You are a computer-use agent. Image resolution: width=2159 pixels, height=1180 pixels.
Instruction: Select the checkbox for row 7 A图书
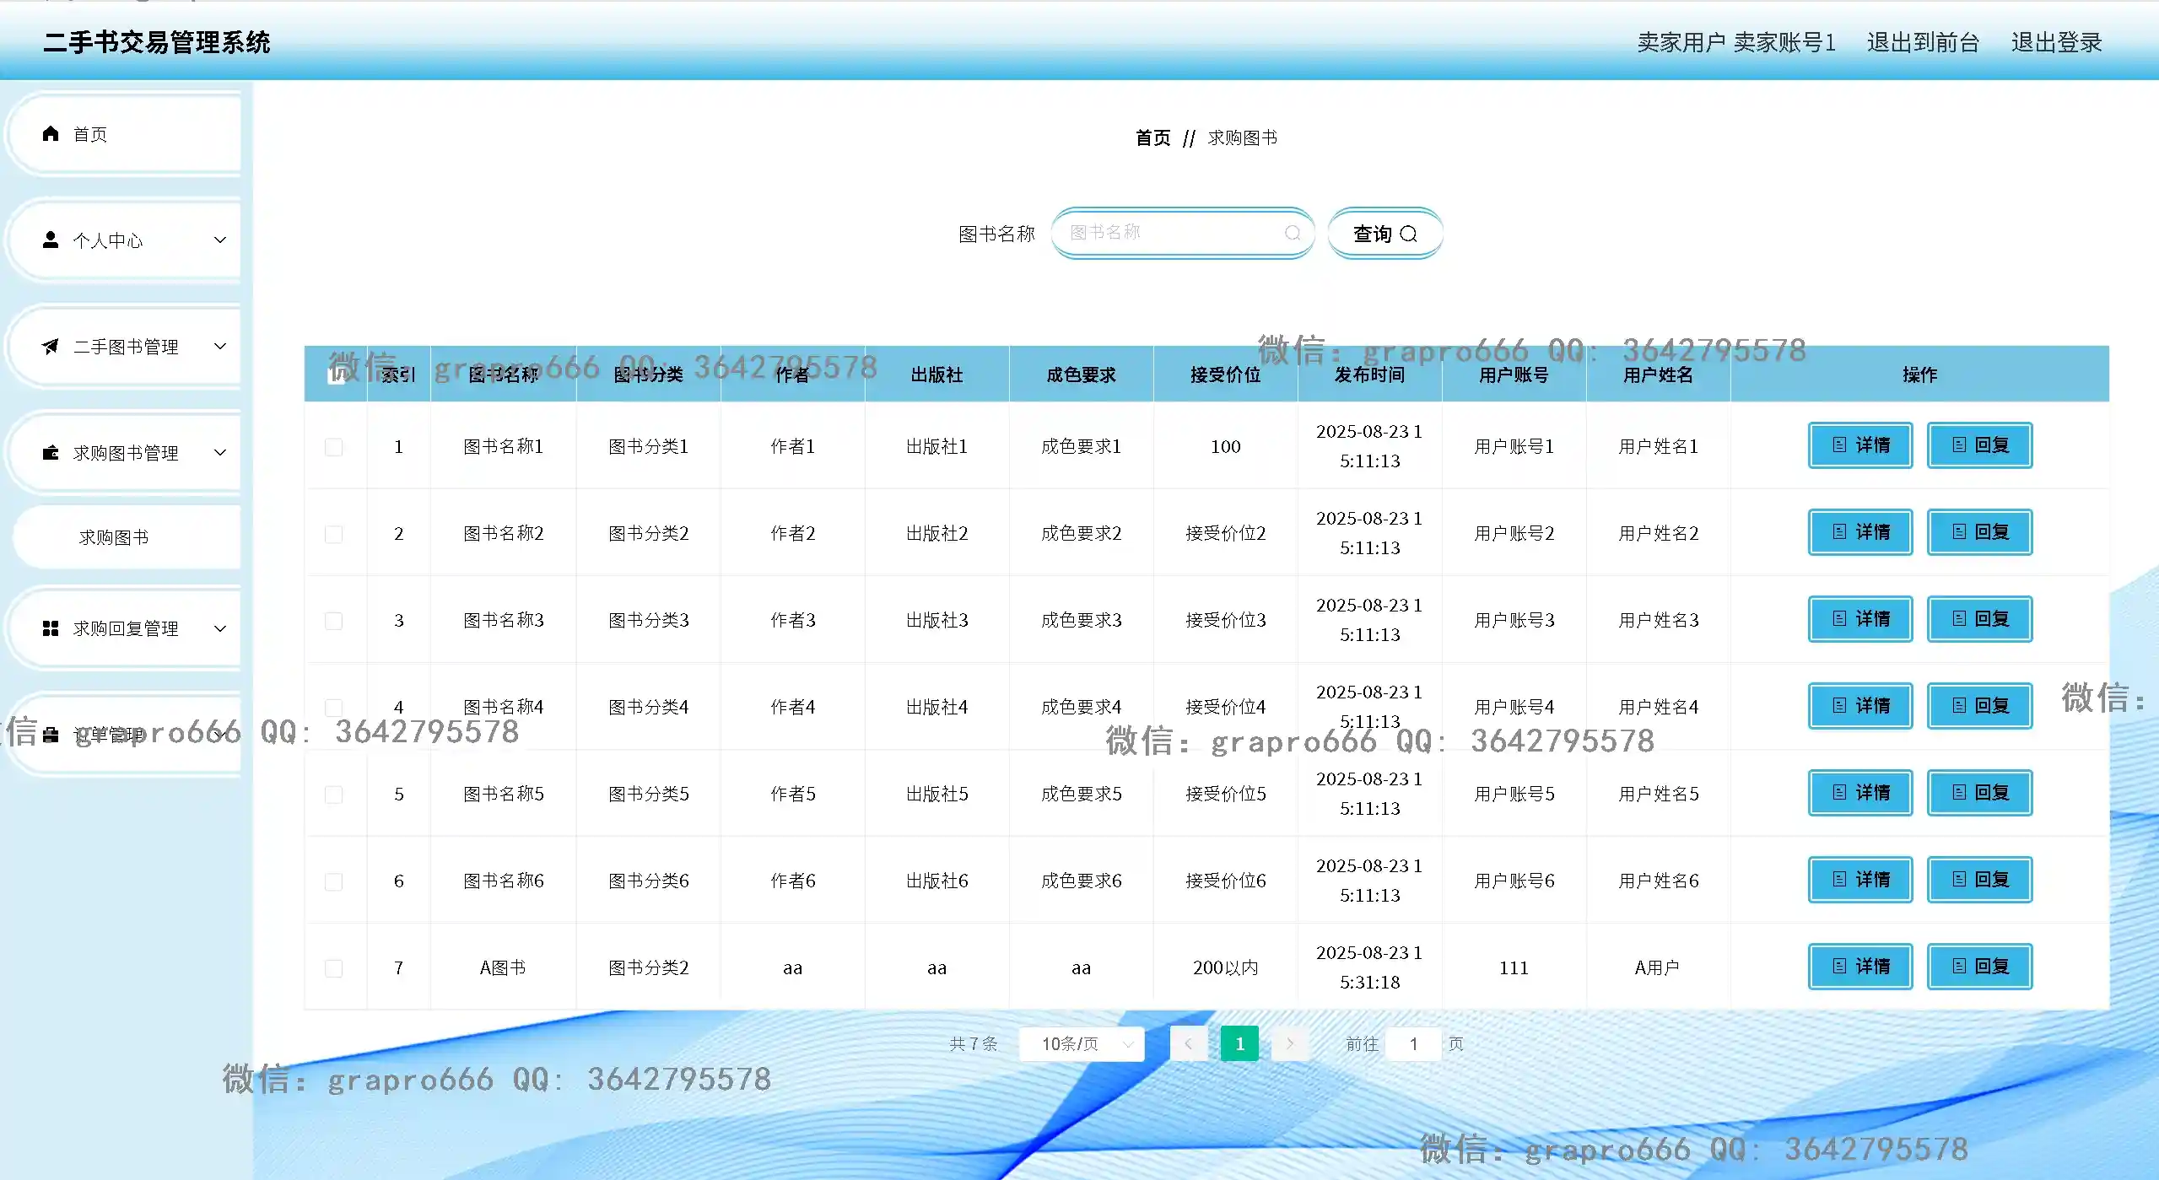click(334, 968)
